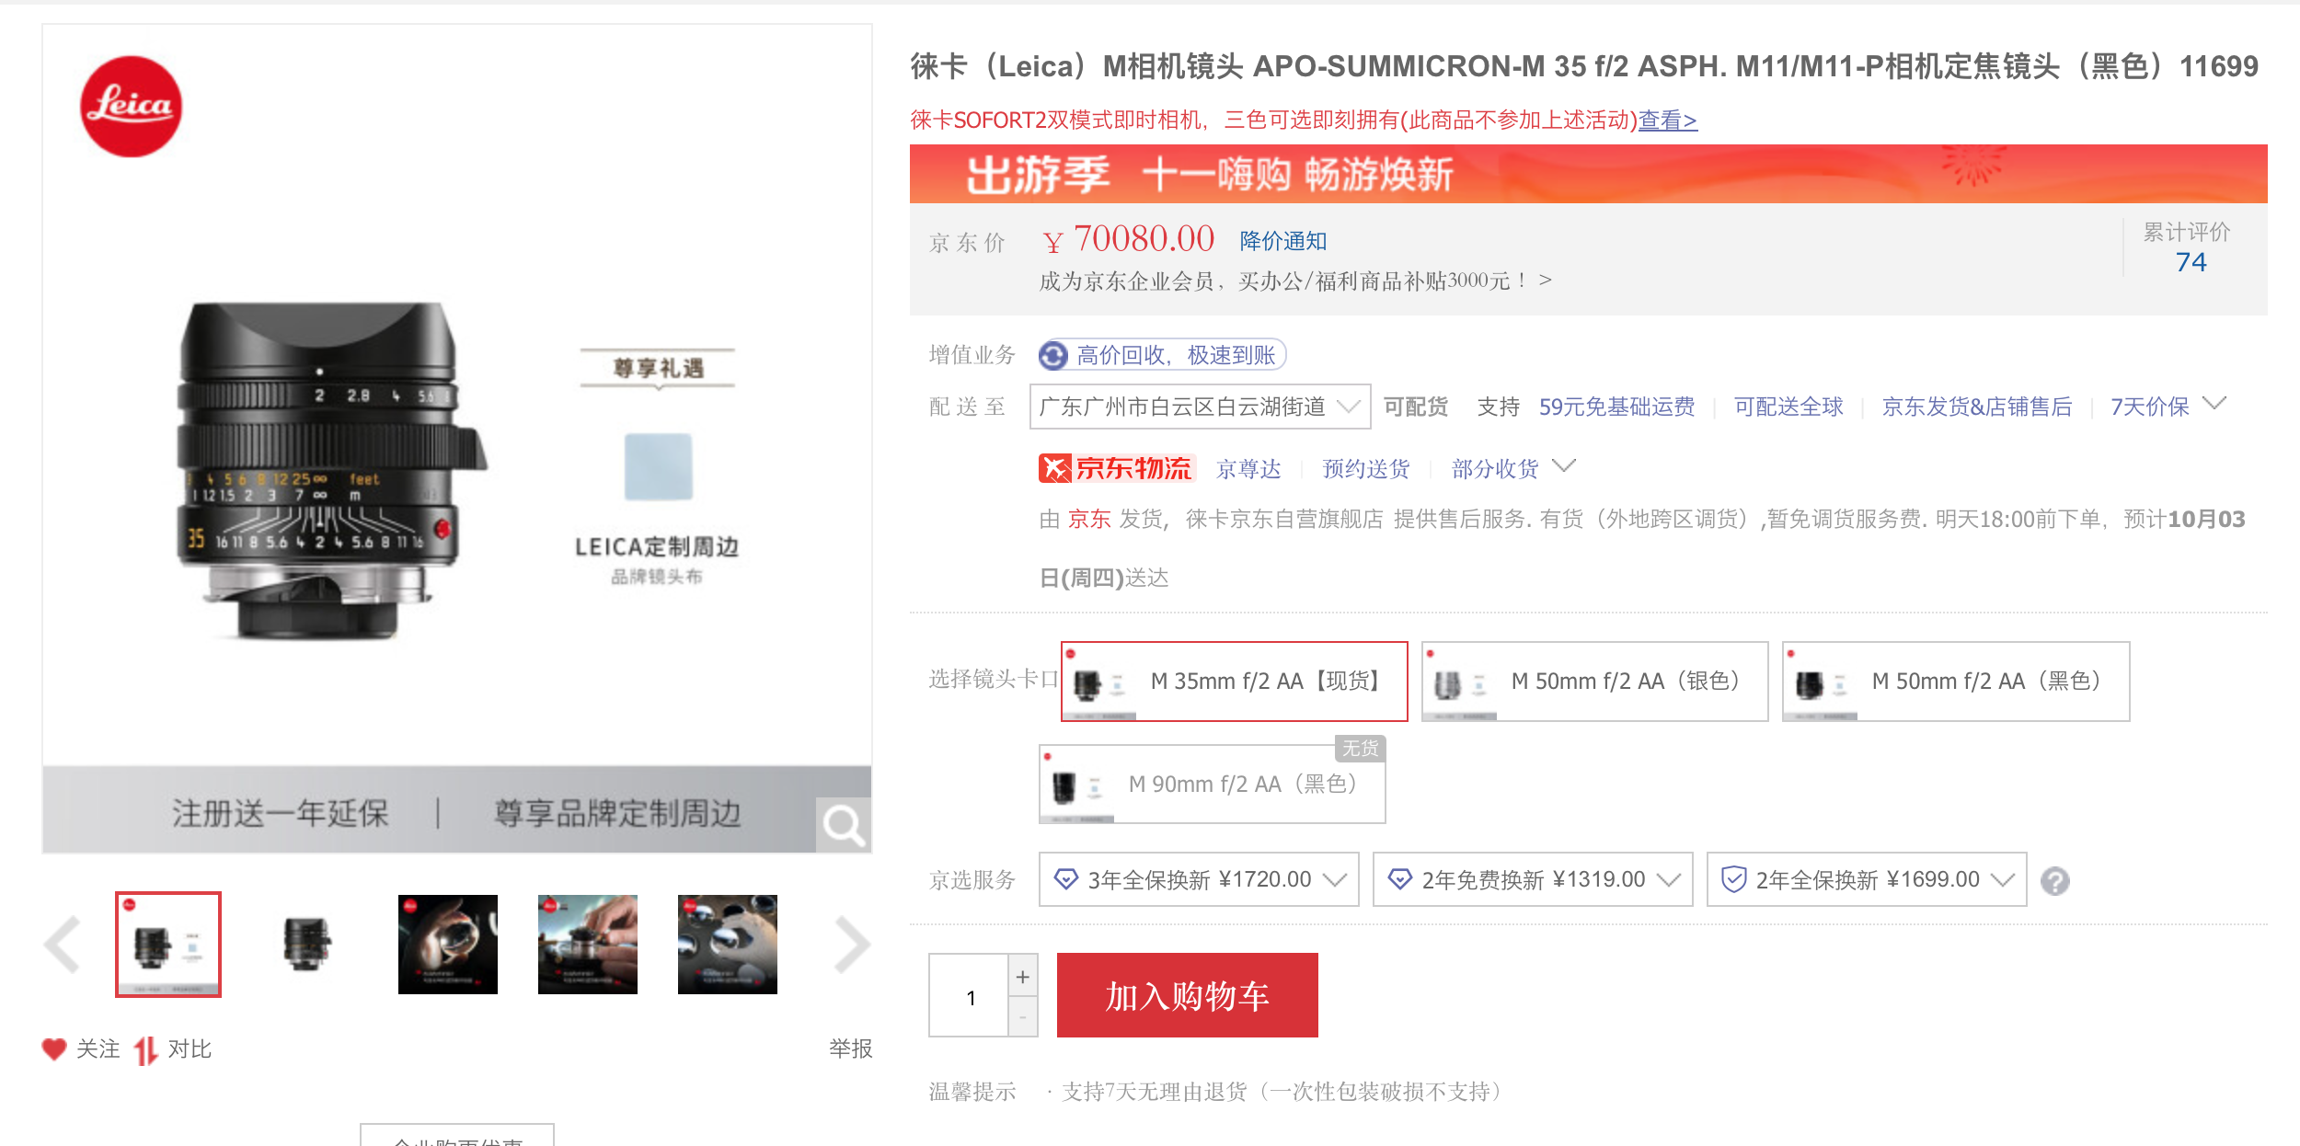Image resolution: width=2300 pixels, height=1146 pixels.
Task: Click the heart icon to follow the product
Action: pos(54,1049)
